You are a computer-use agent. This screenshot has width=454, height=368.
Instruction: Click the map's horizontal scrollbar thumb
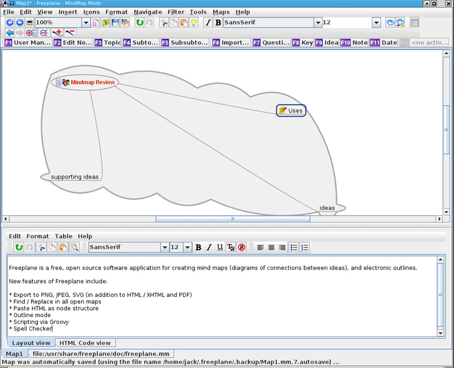point(233,219)
